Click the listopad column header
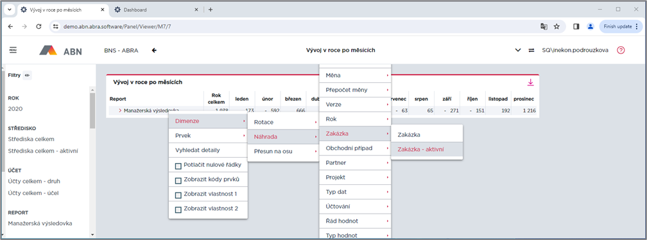 click(498, 99)
